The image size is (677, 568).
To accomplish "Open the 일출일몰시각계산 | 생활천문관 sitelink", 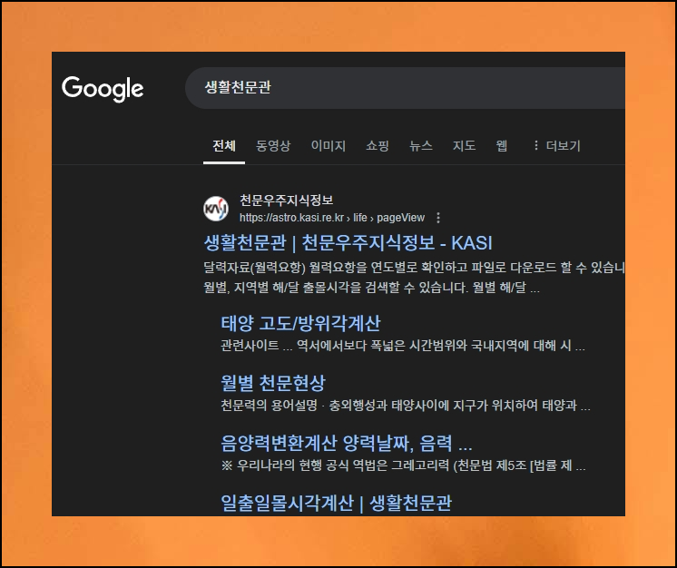I will tap(337, 503).
